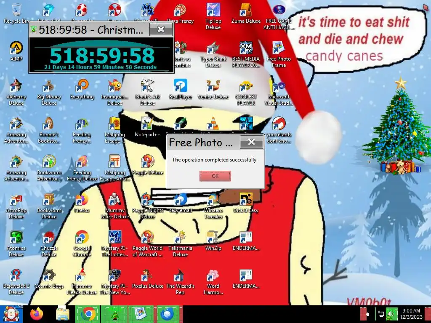This screenshot has height=323, width=431.
Task: Select Mystery PI - The Lottery icon
Action: click(x=114, y=244)
